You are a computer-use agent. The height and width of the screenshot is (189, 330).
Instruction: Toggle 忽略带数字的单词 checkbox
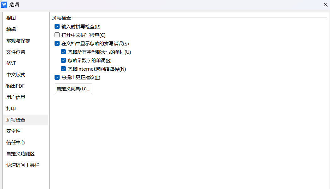(x=63, y=61)
